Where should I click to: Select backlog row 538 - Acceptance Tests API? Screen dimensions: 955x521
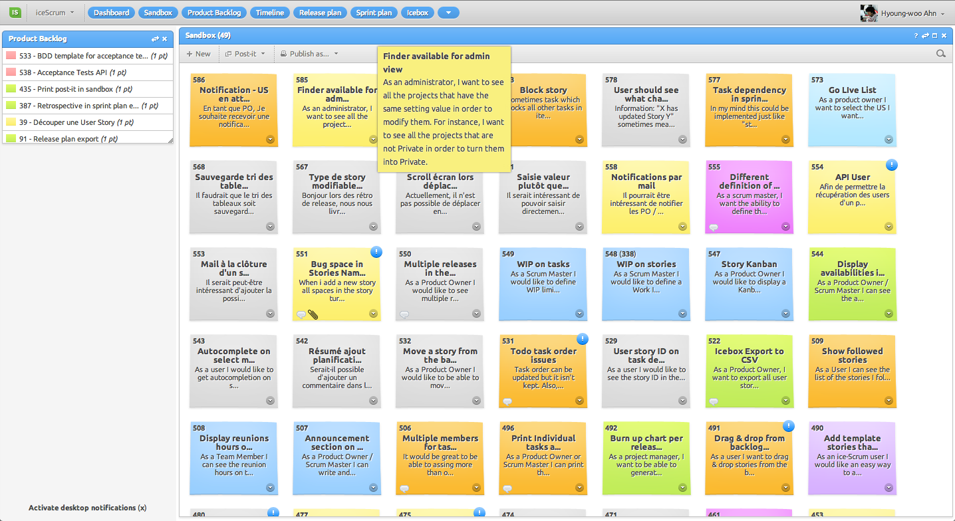click(88, 72)
